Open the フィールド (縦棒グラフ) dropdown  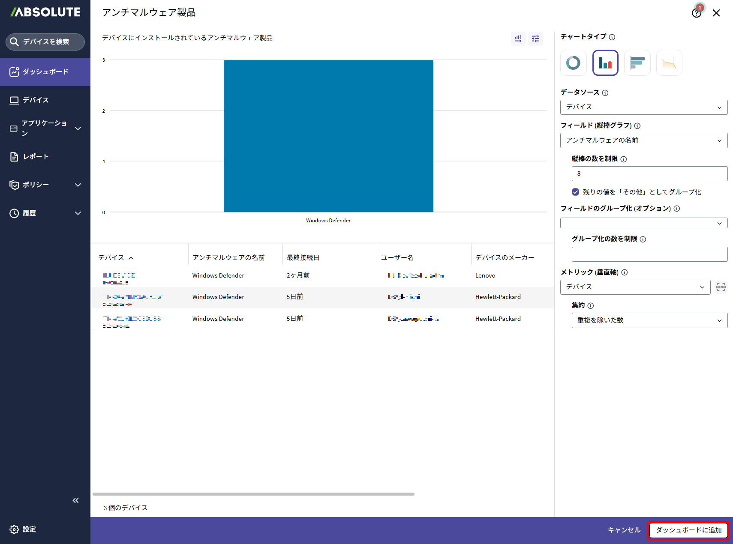pos(644,140)
